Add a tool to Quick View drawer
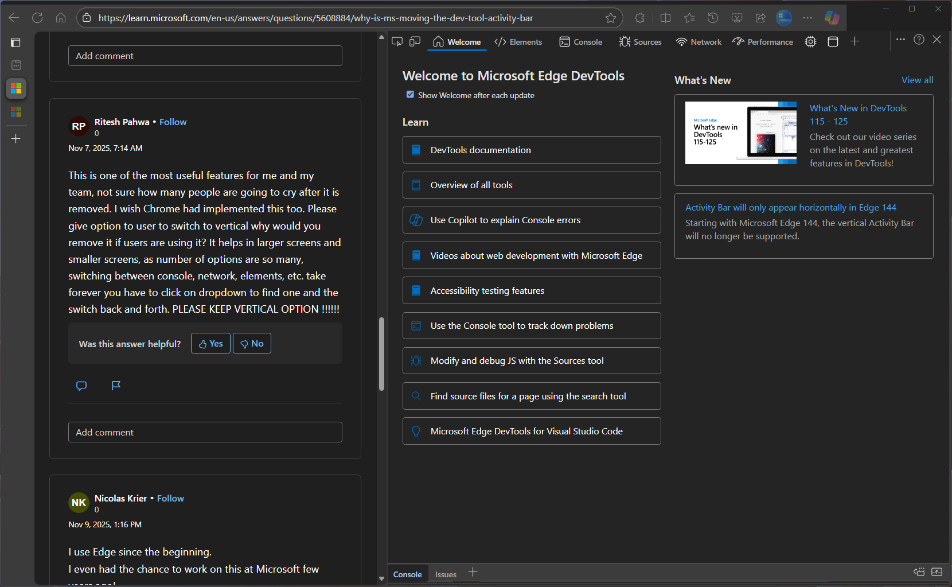Viewport: 952px width, 587px height. coord(473,572)
